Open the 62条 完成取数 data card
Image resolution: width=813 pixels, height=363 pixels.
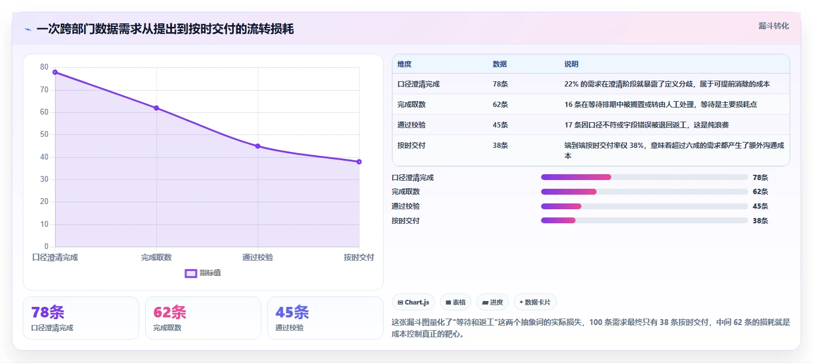tap(203, 318)
